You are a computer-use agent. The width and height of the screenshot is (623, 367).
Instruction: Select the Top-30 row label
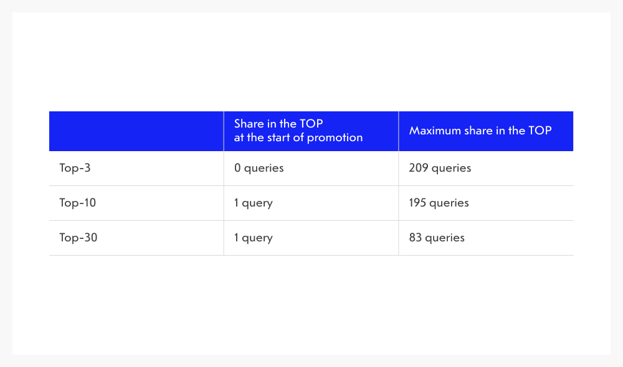pyautogui.click(x=78, y=238)
